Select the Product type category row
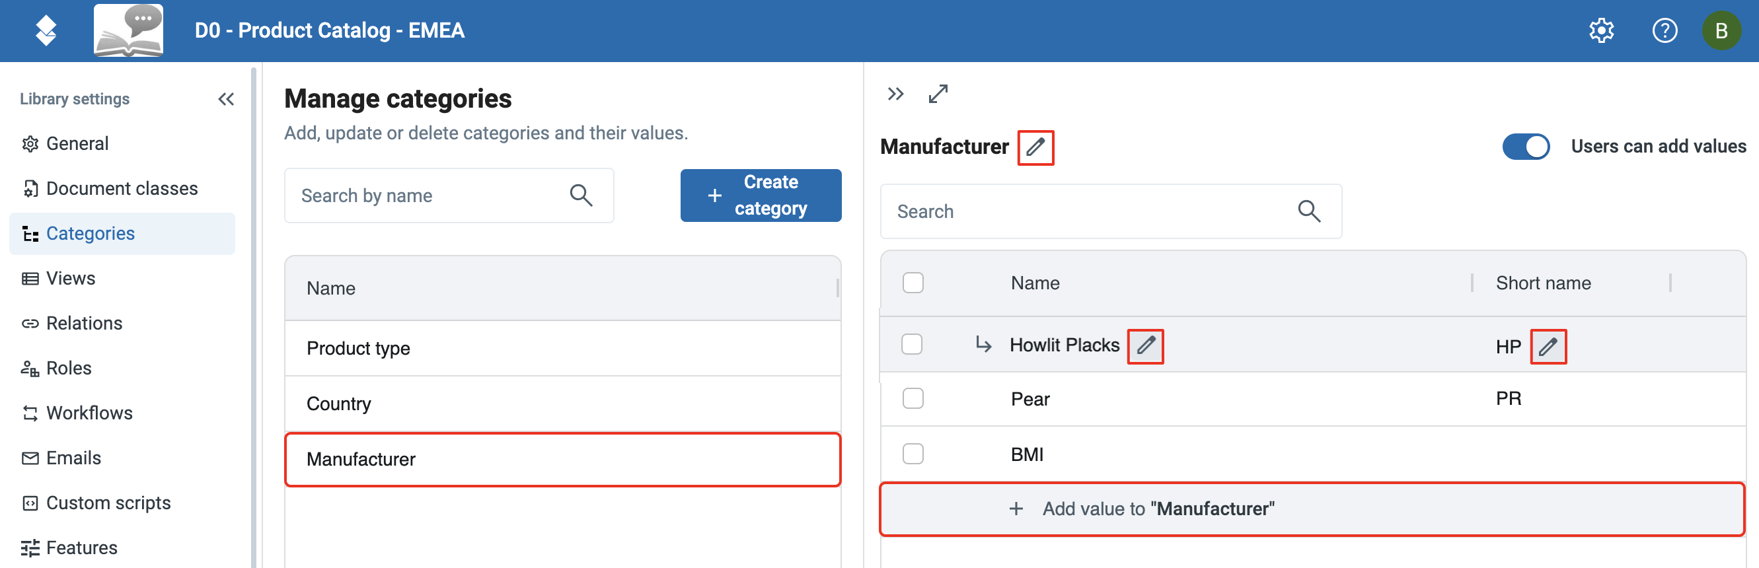The width and height of the screenshot is (1759, 568). pos(563,349)
